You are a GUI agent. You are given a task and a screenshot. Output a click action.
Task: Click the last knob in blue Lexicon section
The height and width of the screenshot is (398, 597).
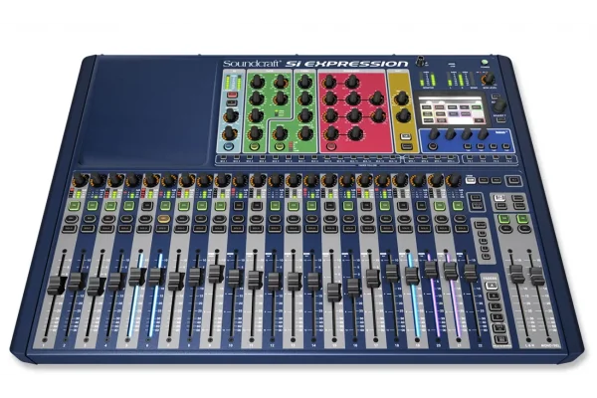pyautogui.click(x=483, y=133)
